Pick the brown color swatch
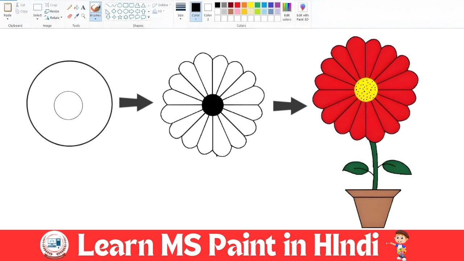464x261 pixels. (x=231, y=12)
